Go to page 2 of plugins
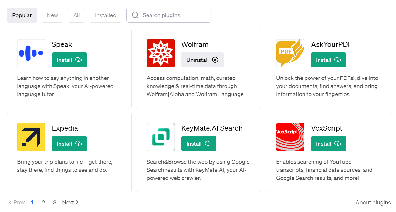Image resolution: width=396 pixels, height=212 pixels. [43, 202]
